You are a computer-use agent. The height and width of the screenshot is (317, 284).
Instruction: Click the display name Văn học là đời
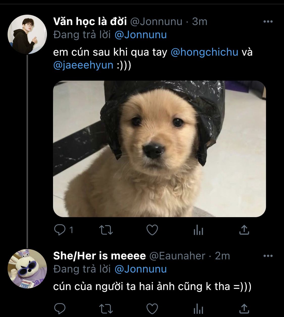coord(90,22)
